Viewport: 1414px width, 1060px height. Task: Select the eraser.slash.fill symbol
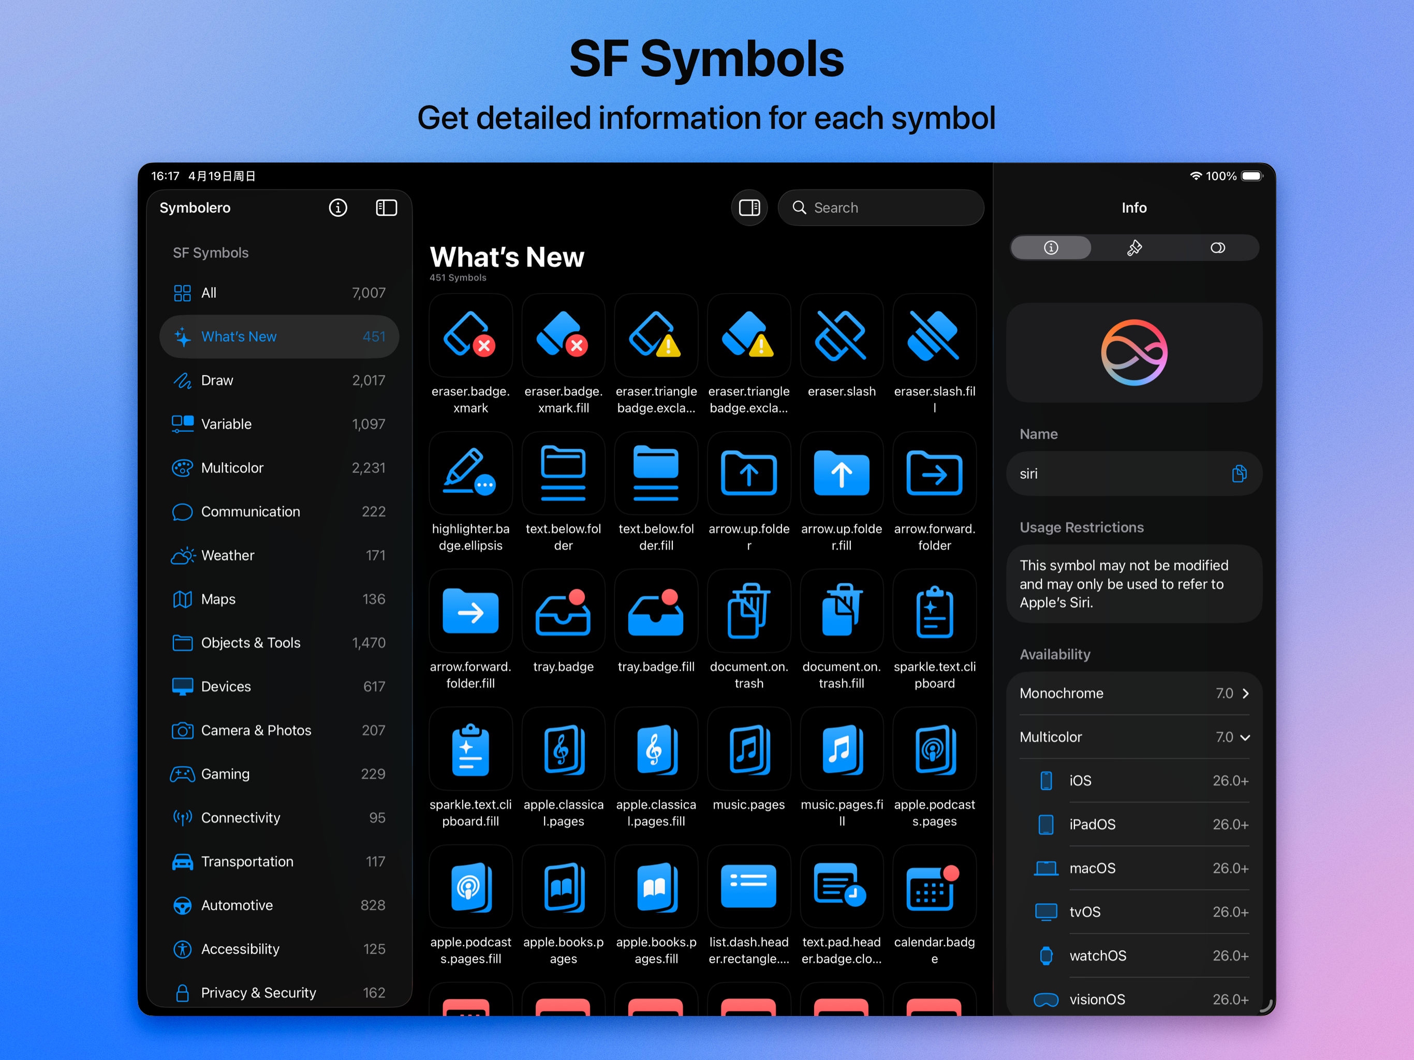(x=935, y=335)
